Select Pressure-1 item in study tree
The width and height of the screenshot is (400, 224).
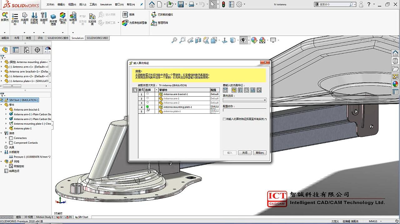tap(30, 157)
